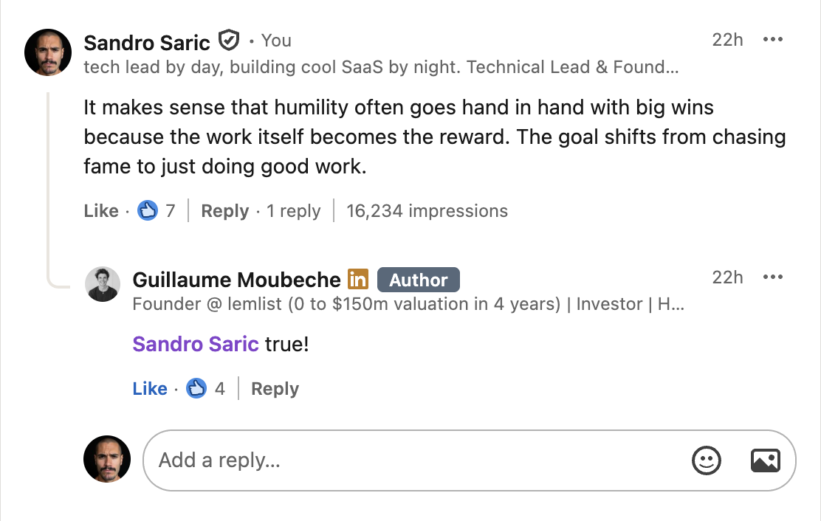Click the LinkedIn badge next to Guillaume Moubeche
The image size is (821, 521).
click(x=358, y=280)
